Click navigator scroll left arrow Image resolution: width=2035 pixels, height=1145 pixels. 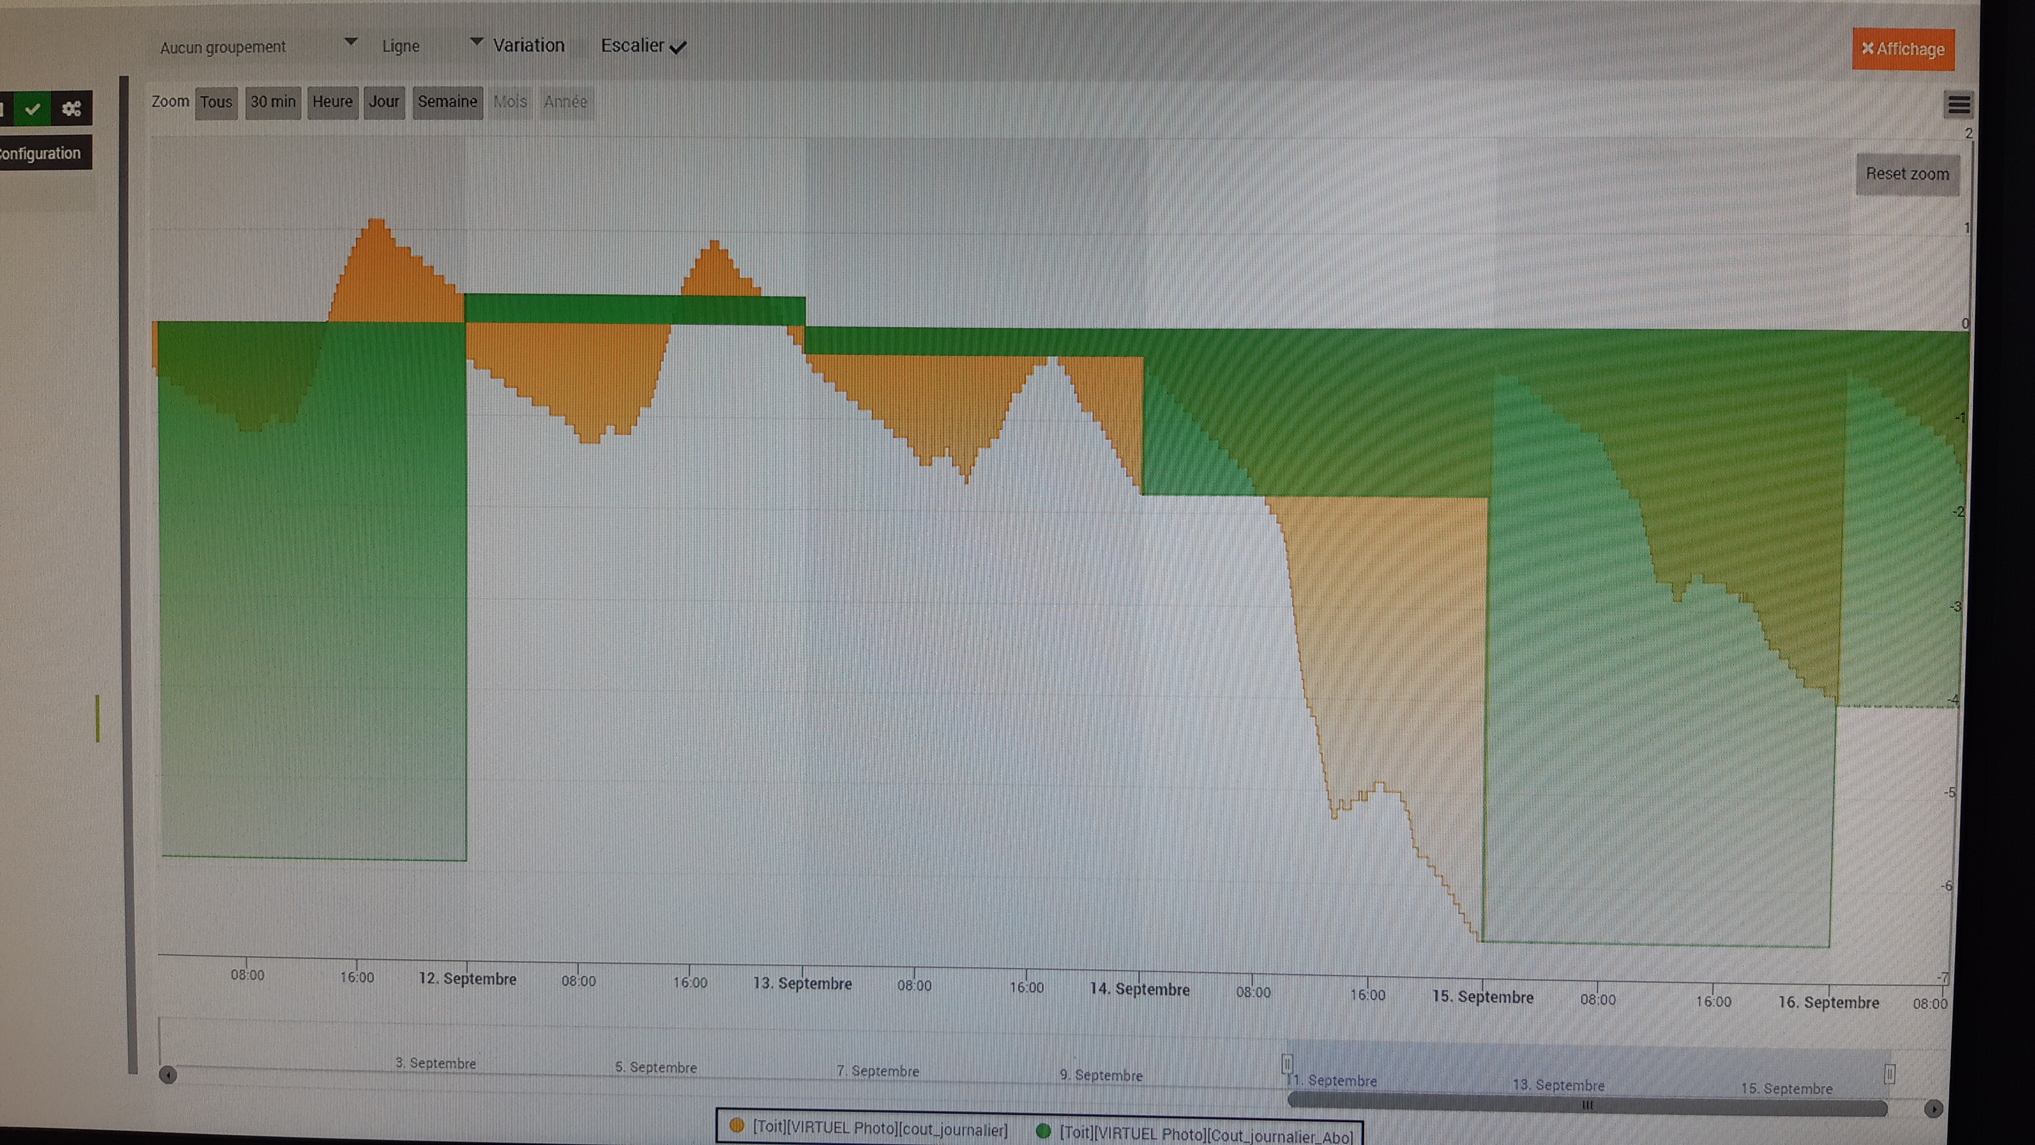pyautogui.click(x=168, y=1075)
